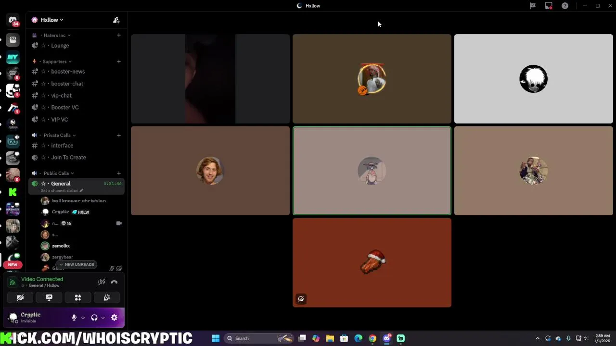
Task: Add channel to Haters Inc
Action: coord(118,35)
